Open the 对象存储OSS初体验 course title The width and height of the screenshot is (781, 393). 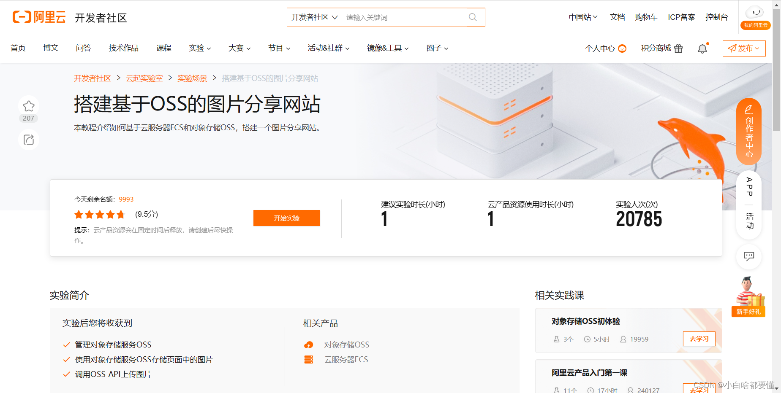(x=586, y=321)
